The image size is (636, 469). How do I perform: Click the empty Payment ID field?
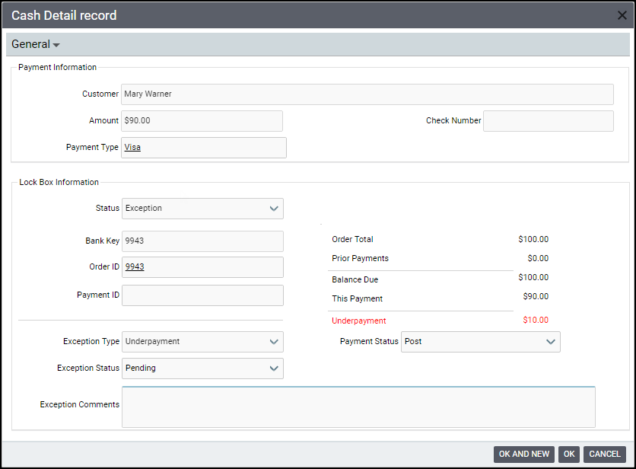click(x=202, y=295)
